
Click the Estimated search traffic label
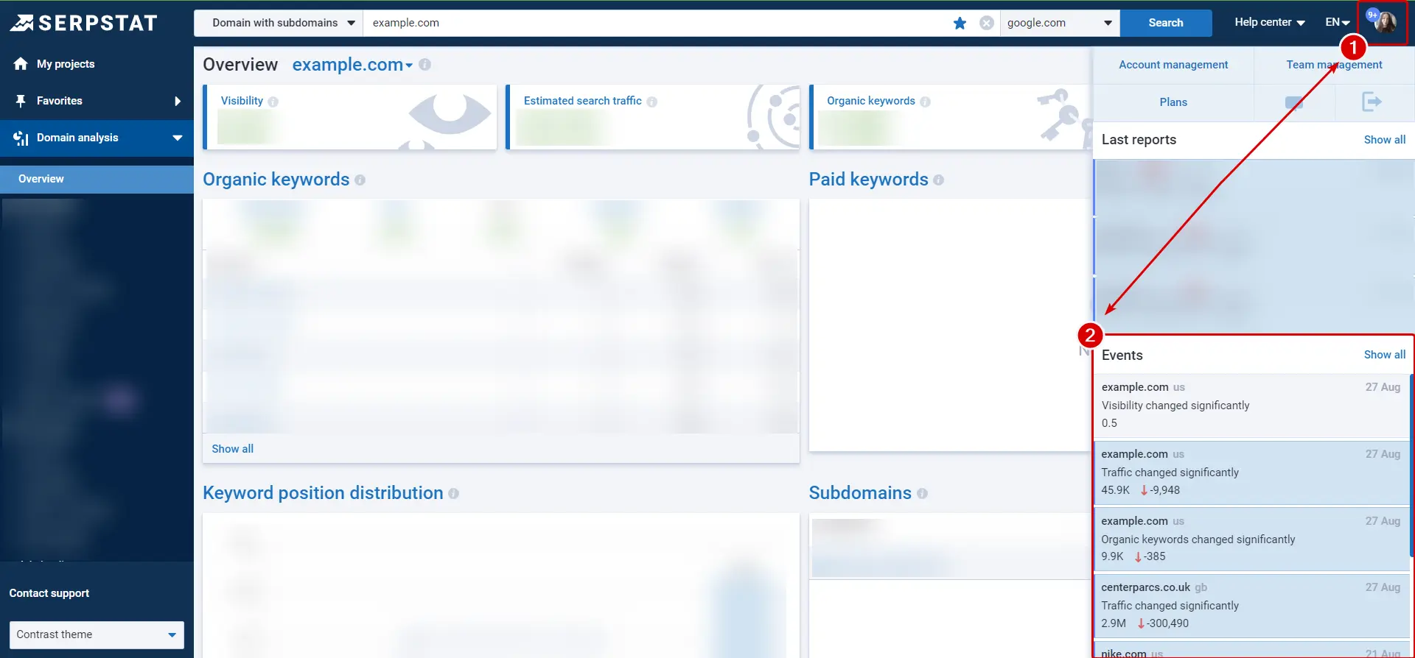(582, 101)
